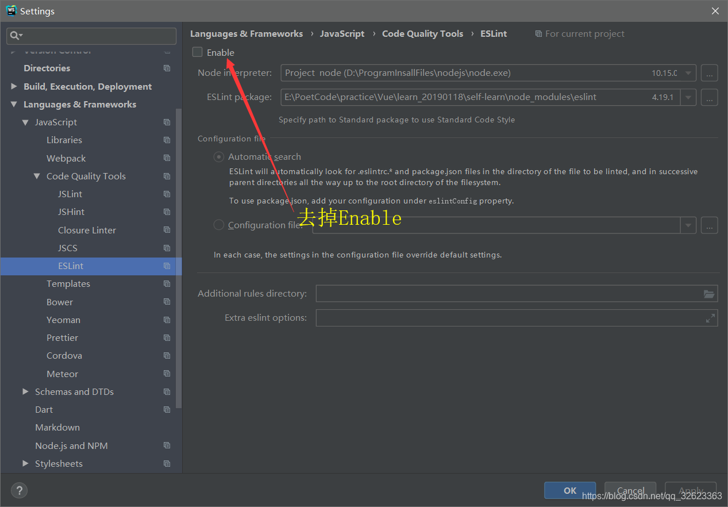
Task: Click the settings search box
Action: coord(92,36)
